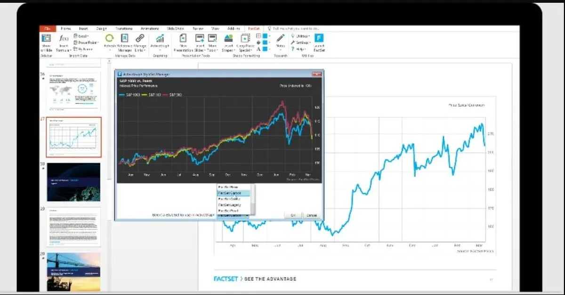The image size is (565, 295).
Task: Click the Refresh circular arrow icon
Action: pyautogui.click(x=109, y=38)
